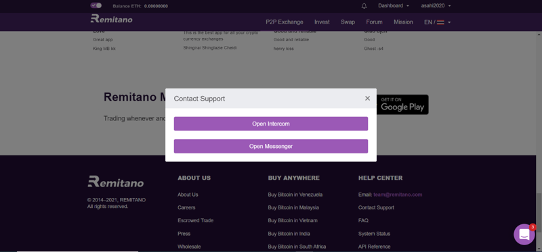
Task: Click the Balance ETH value 0.00000000
Action: (156, 6)
